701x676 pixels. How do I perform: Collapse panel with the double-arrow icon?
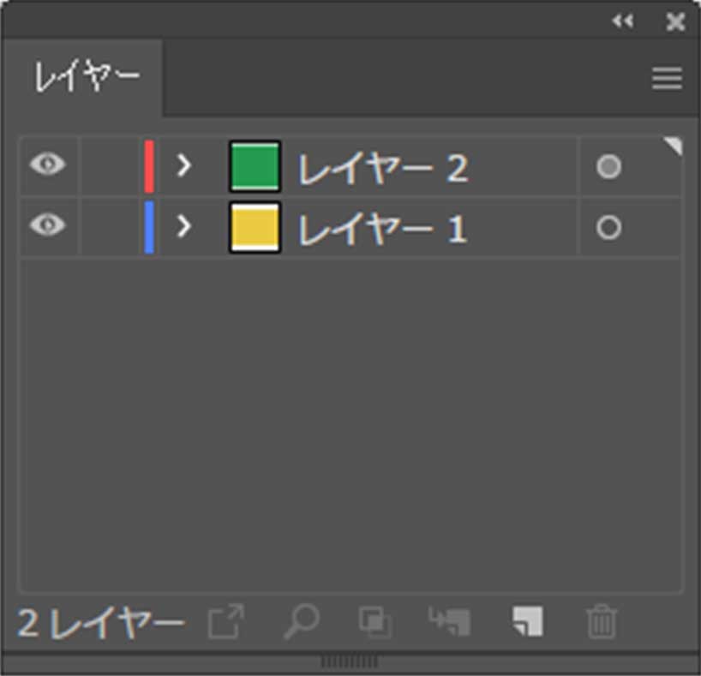point(623,21)
